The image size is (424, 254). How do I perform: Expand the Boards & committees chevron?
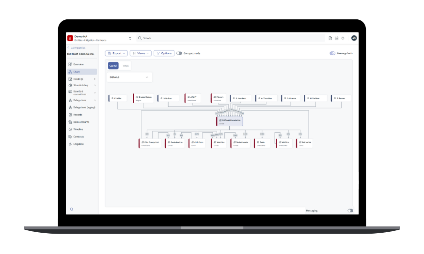[x=95, y=93]
